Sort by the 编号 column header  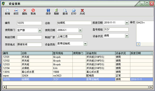pyautogui.click(x=12, y=53)
